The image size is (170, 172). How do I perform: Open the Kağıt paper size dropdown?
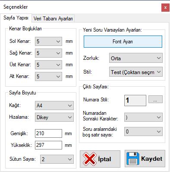click(x=54, y=106)
